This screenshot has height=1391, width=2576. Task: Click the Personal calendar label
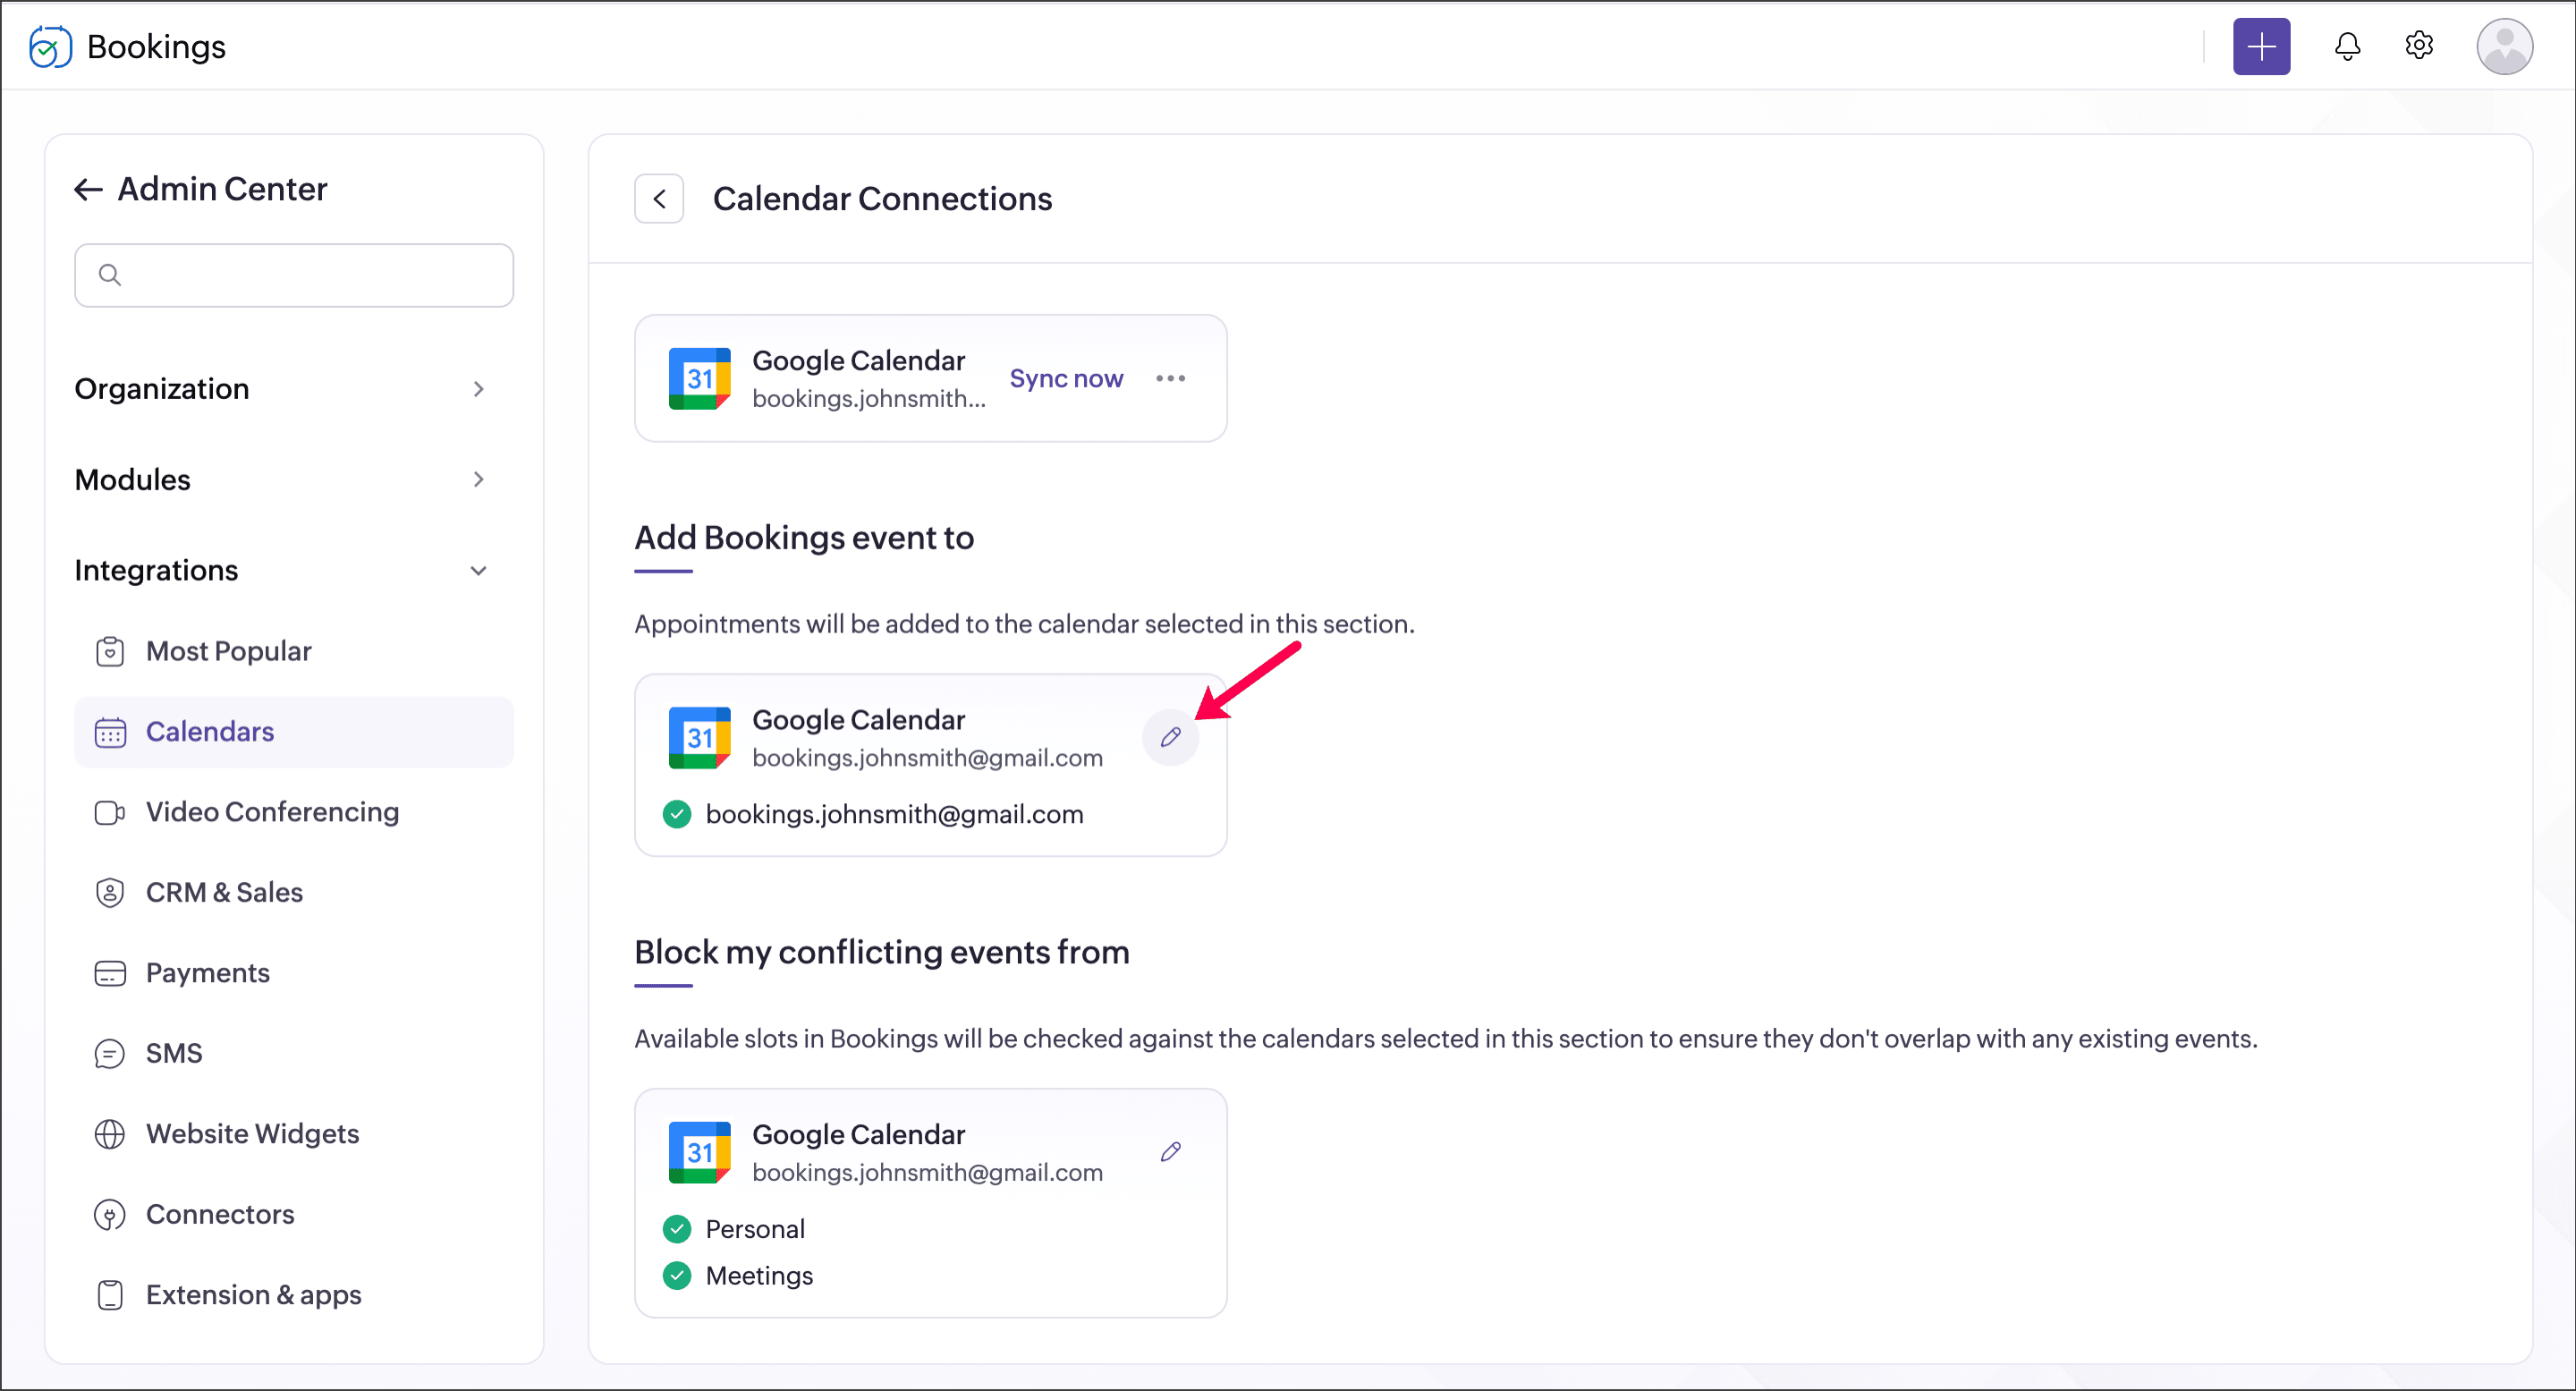pyautogui.click(x=755, y=1229)
